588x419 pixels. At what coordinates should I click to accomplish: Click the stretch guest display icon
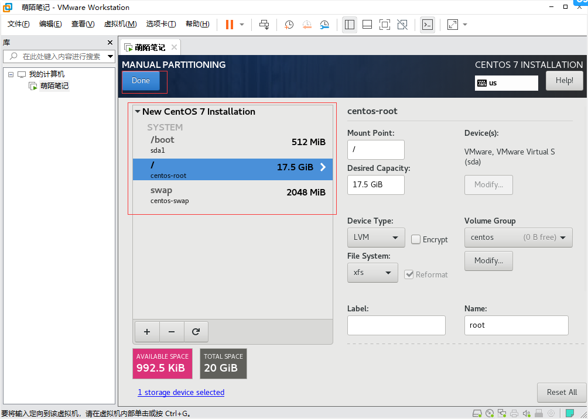pyautogui.click(x=453, y=25)
